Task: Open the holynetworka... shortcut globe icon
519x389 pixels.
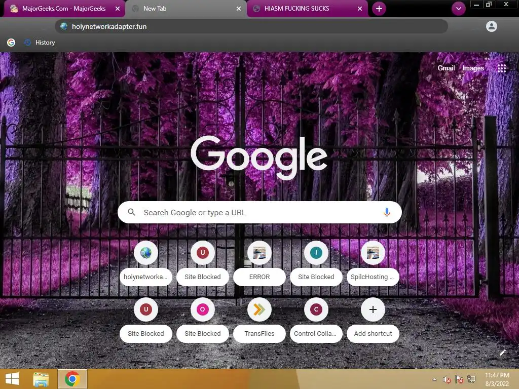Action: (145, 253)
